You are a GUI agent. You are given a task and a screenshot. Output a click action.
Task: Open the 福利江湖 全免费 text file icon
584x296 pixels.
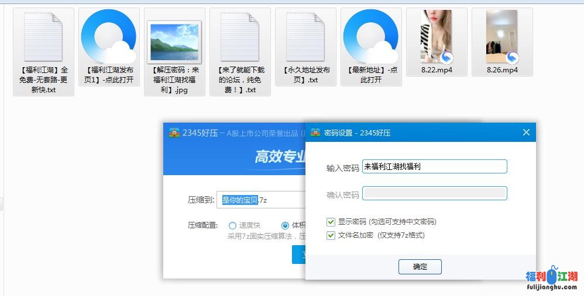(43, 36)
